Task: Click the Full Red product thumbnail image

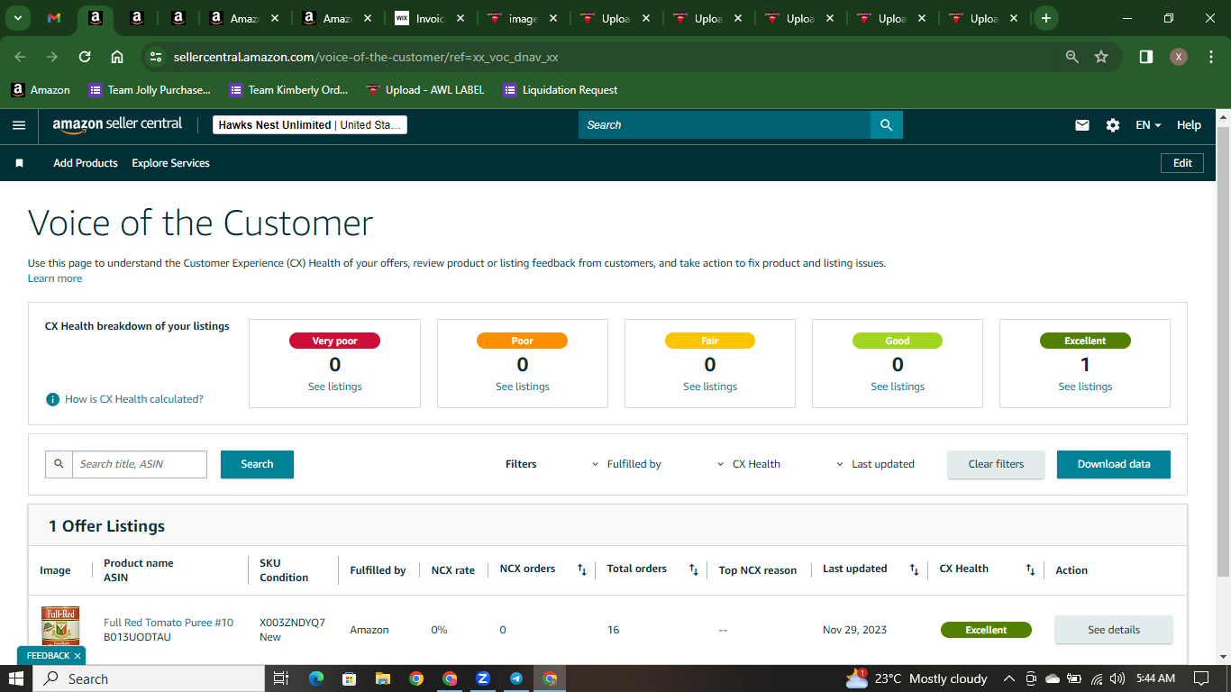Action: tap(60, 625)
